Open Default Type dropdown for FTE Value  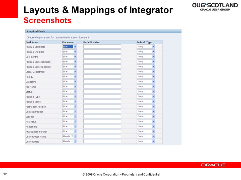146,121
